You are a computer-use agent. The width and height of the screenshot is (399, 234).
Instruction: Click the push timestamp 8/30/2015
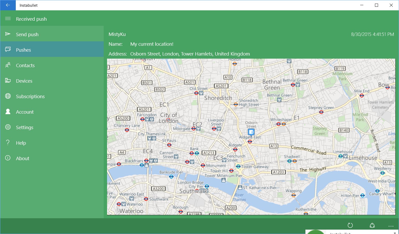[372, 34]
